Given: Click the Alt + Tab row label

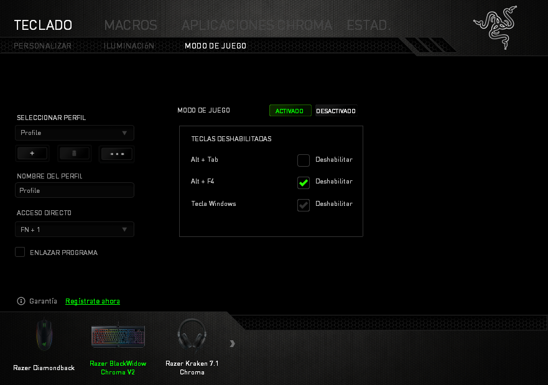Looking at the screenshot, I should [205, 159].
